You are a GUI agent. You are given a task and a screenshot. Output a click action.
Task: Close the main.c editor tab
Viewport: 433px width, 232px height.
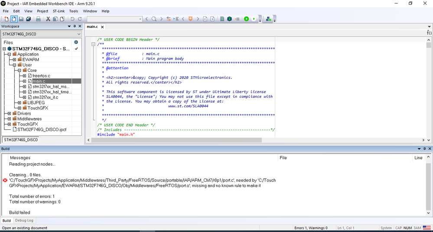(x=102, y=27)
